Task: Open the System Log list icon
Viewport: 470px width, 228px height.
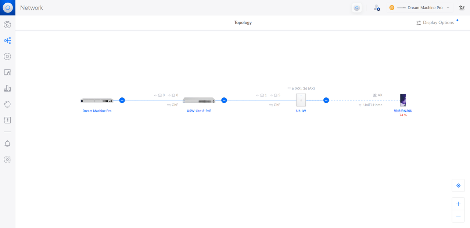Action: [x=7, y=120]
